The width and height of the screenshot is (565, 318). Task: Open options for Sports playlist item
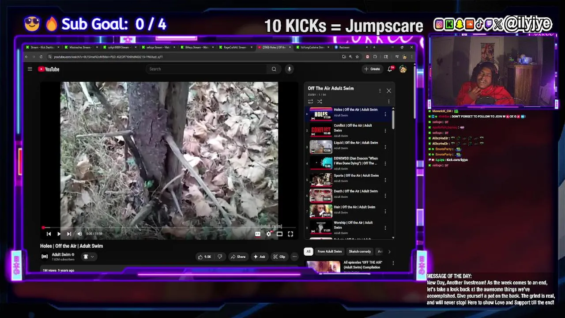(385, 180)
